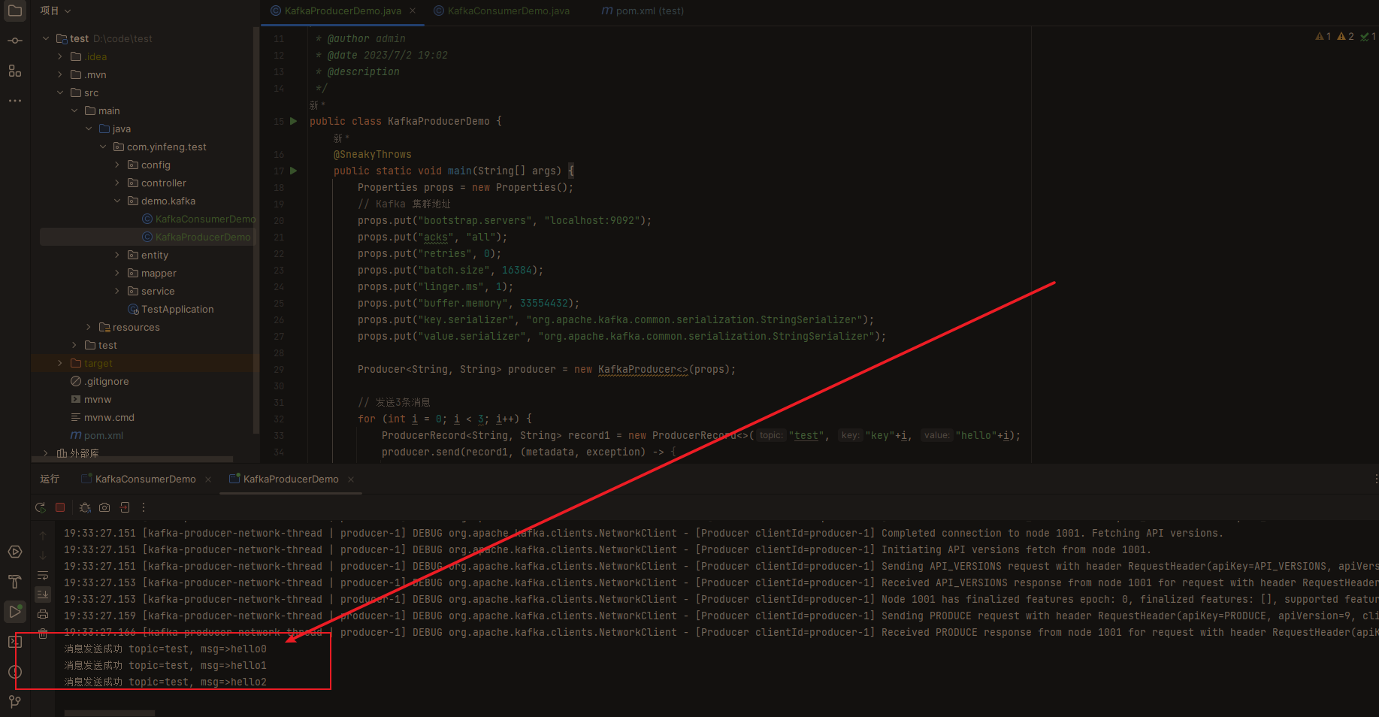Collapse the demo.kafka package

[x=117, y=201]
